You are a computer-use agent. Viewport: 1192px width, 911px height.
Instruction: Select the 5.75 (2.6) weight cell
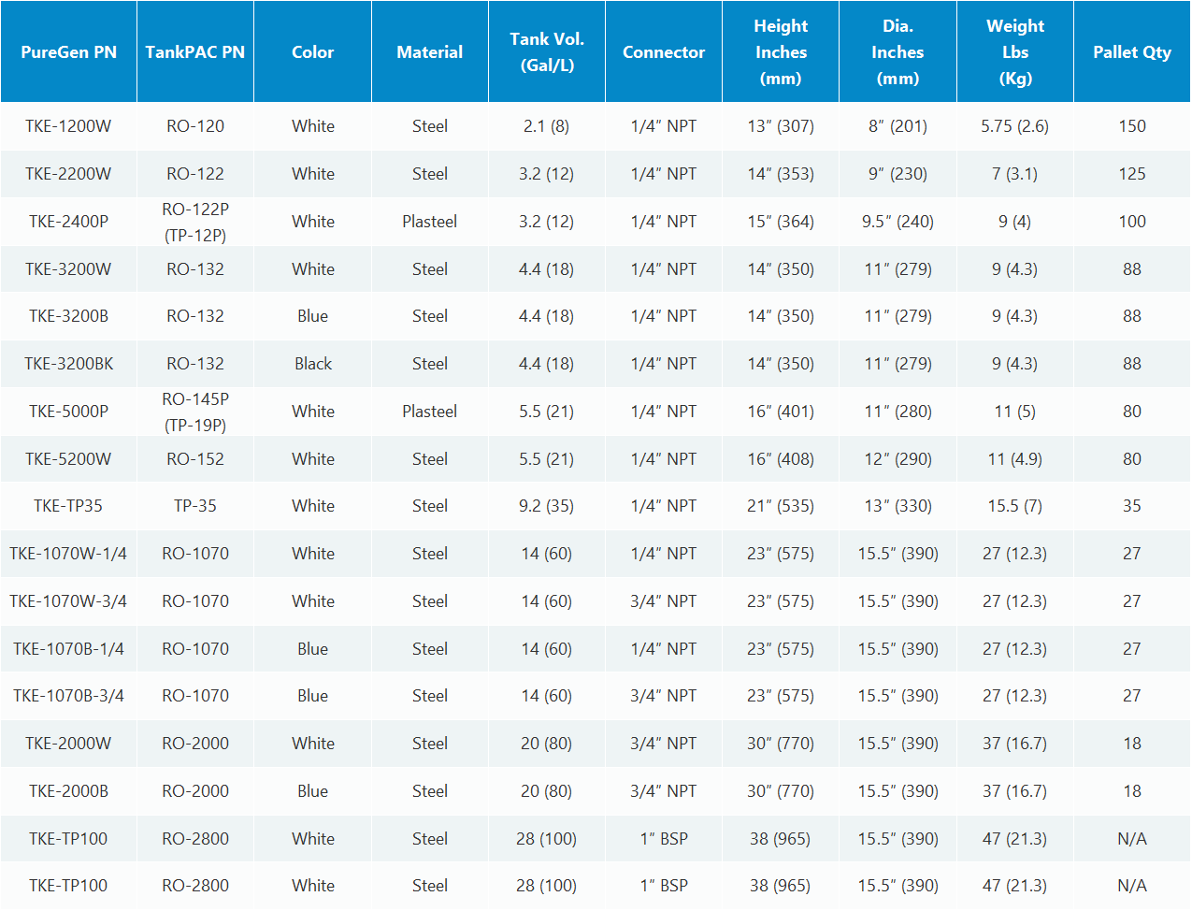pos(1015,126)
